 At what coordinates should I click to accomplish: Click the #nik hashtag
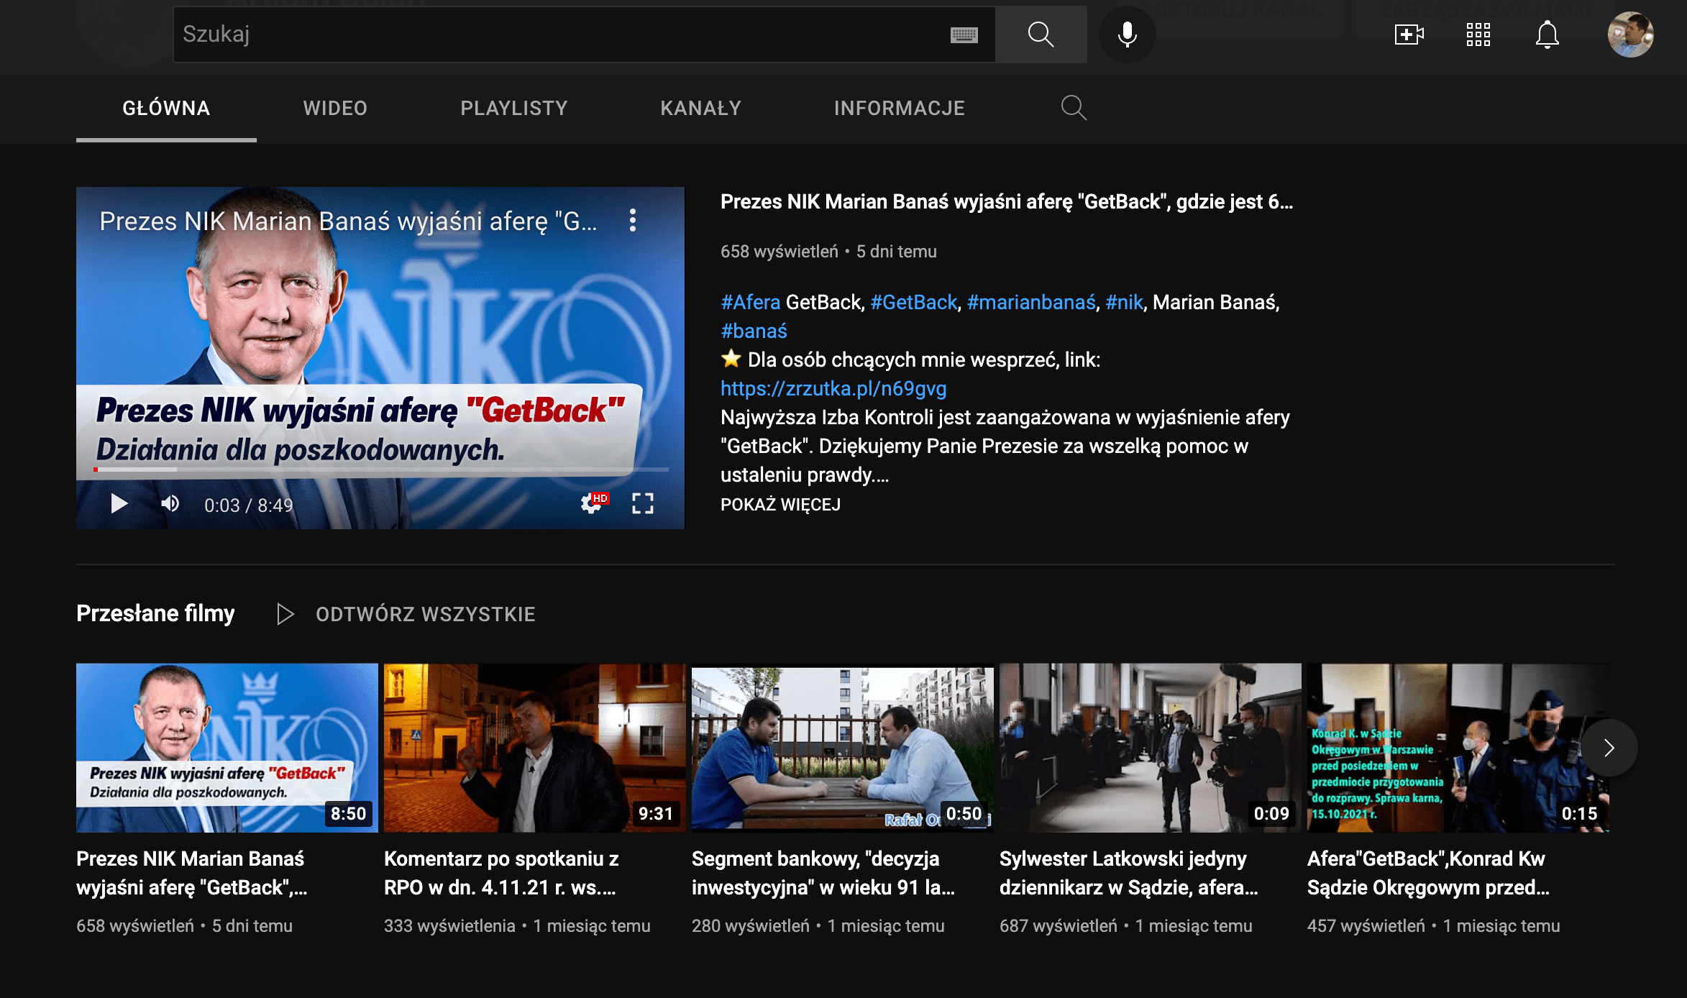tap(1123, 302)
